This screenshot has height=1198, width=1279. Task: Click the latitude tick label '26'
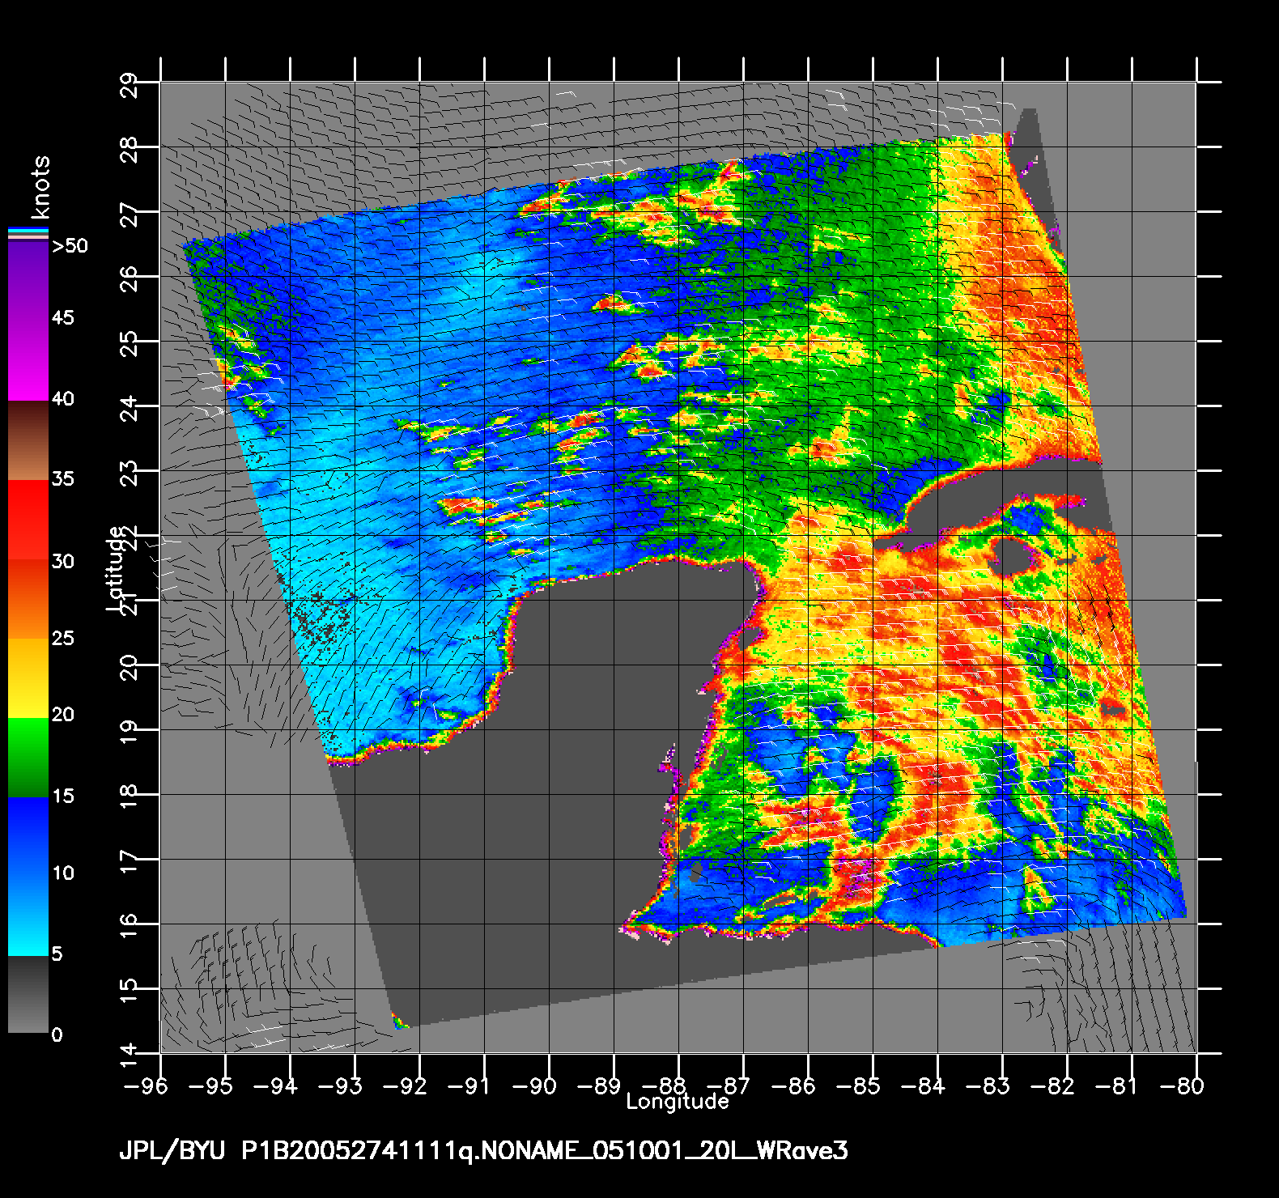[x=130, y=278]
